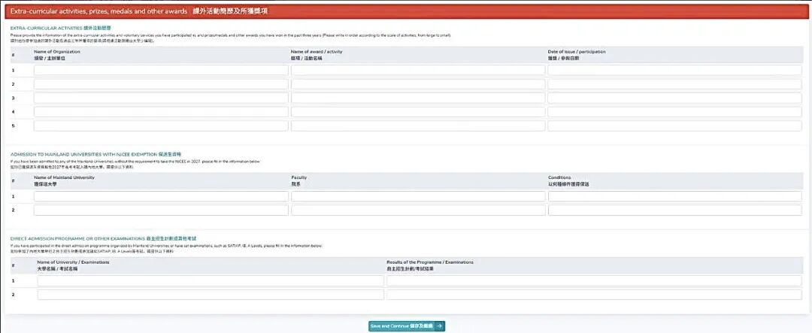Focus Name of award / activity field, row 2

(418, 84)
